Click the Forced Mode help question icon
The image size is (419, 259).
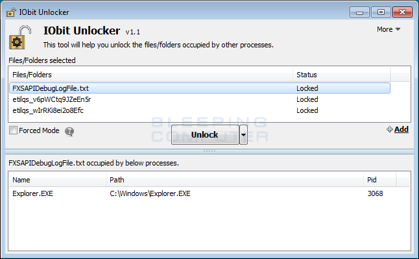(69, 131)
